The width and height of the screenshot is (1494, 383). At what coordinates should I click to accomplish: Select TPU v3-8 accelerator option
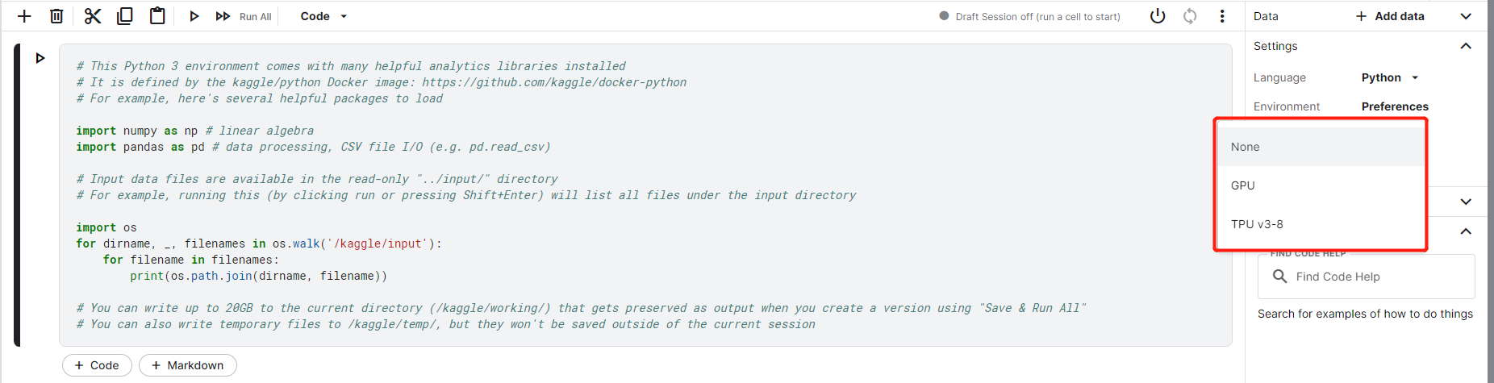(x=1320, y=224)
